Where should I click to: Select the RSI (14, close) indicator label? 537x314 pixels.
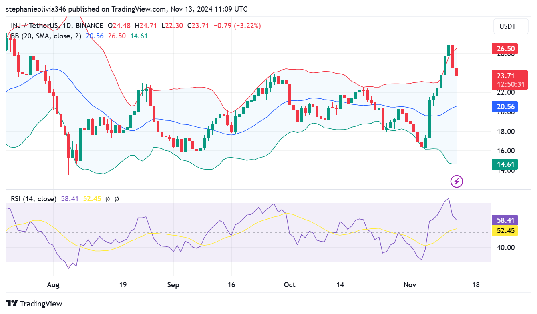point(34,198)
